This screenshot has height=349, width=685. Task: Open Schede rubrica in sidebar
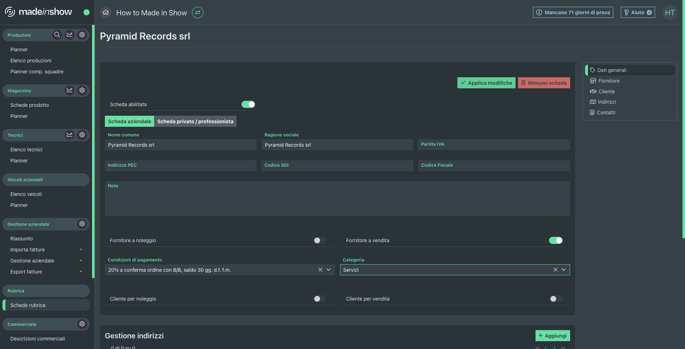pos(46,305)
